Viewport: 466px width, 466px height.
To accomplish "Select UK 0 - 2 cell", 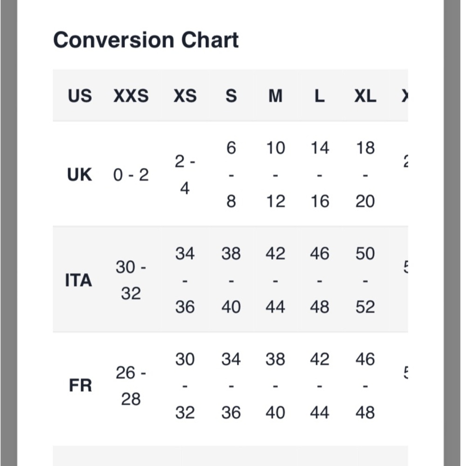I will tap(131, 174).
